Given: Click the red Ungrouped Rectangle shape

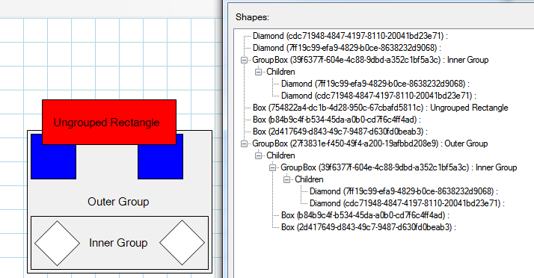Looking at the screenshot, I should tap(109, 122).
